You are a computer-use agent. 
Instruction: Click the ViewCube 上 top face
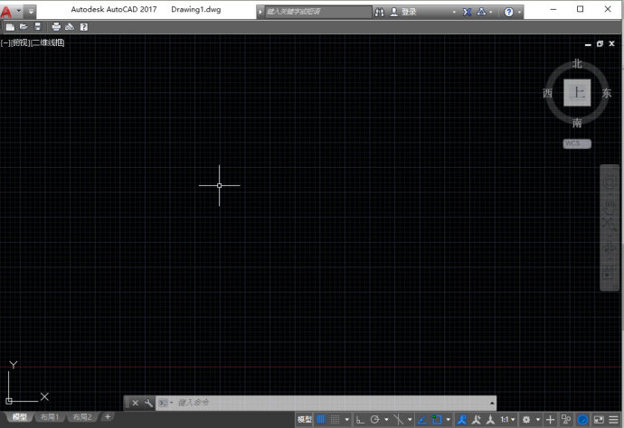coord(577,93)
